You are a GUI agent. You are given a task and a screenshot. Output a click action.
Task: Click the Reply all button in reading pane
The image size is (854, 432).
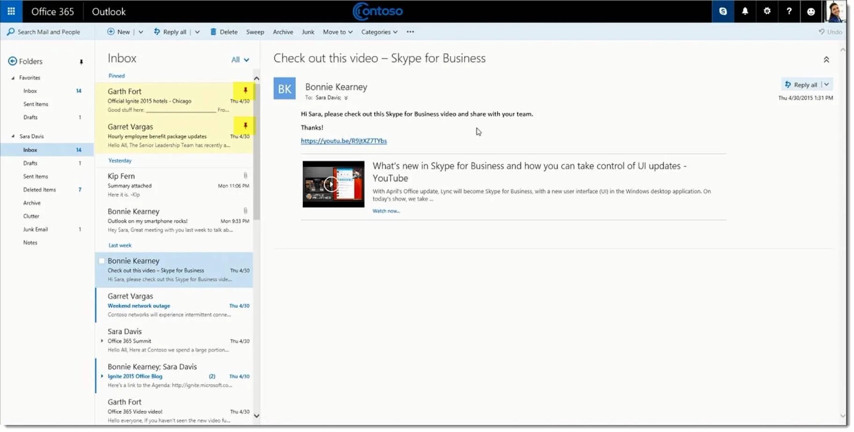[x=801, y=85]
